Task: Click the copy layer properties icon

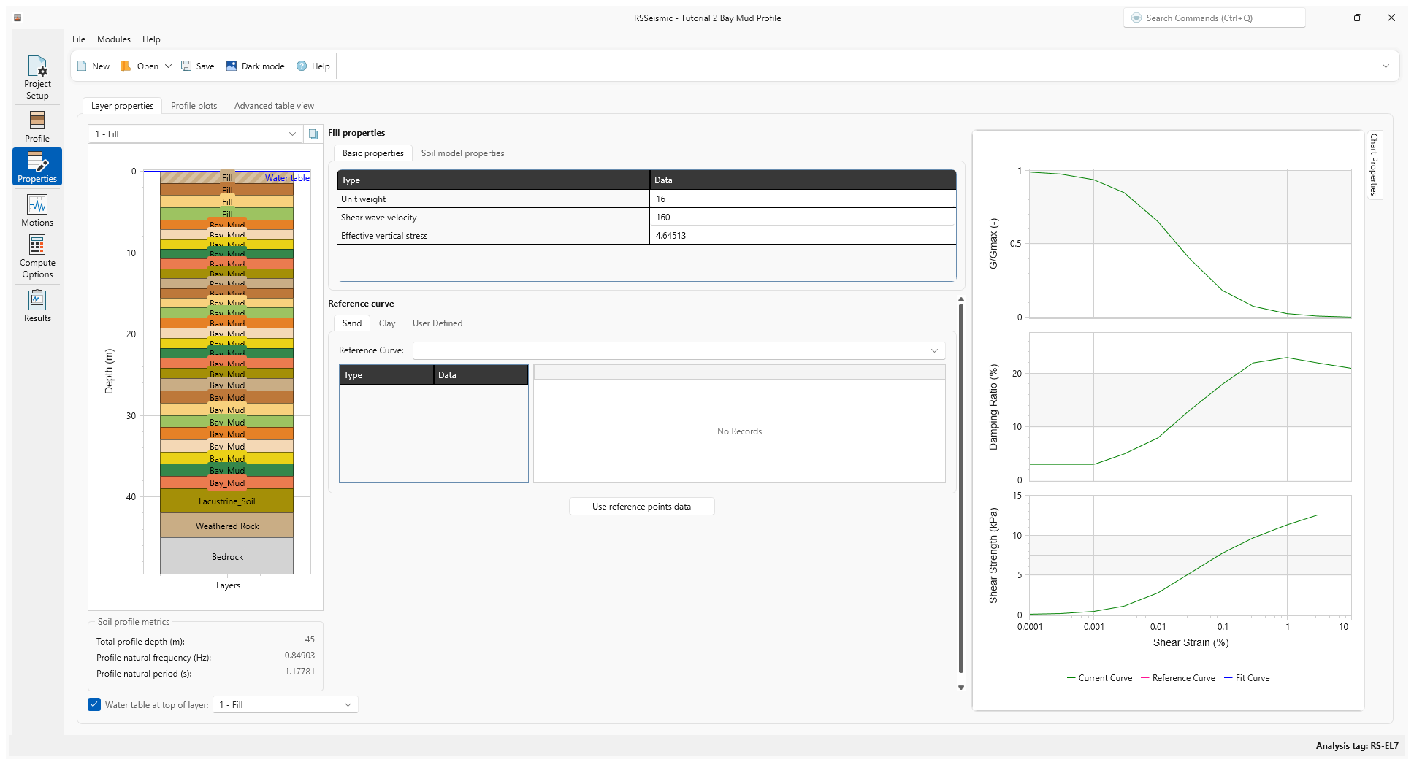Action: 313,134
